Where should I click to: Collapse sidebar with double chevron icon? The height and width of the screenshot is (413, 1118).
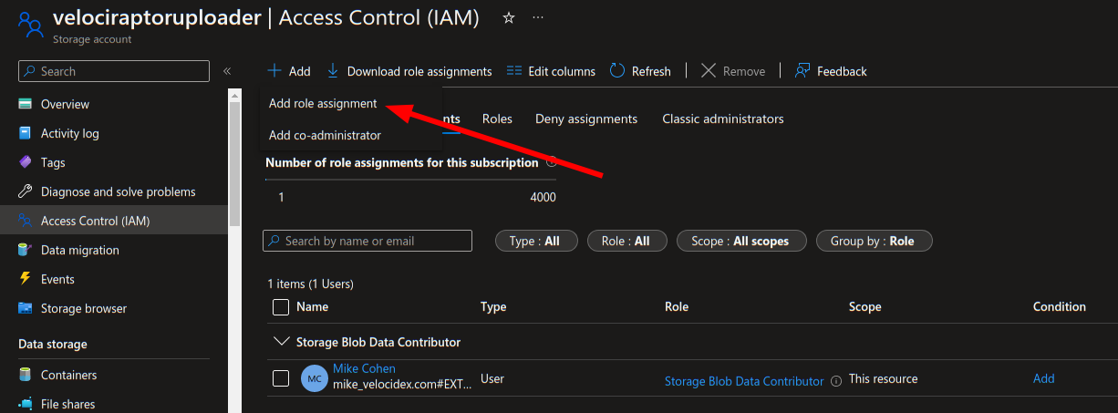(227, 71)
